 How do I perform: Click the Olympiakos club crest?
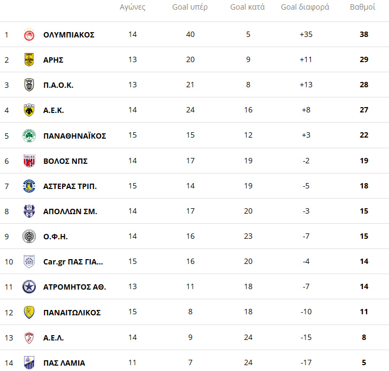[x=29, y=34]
